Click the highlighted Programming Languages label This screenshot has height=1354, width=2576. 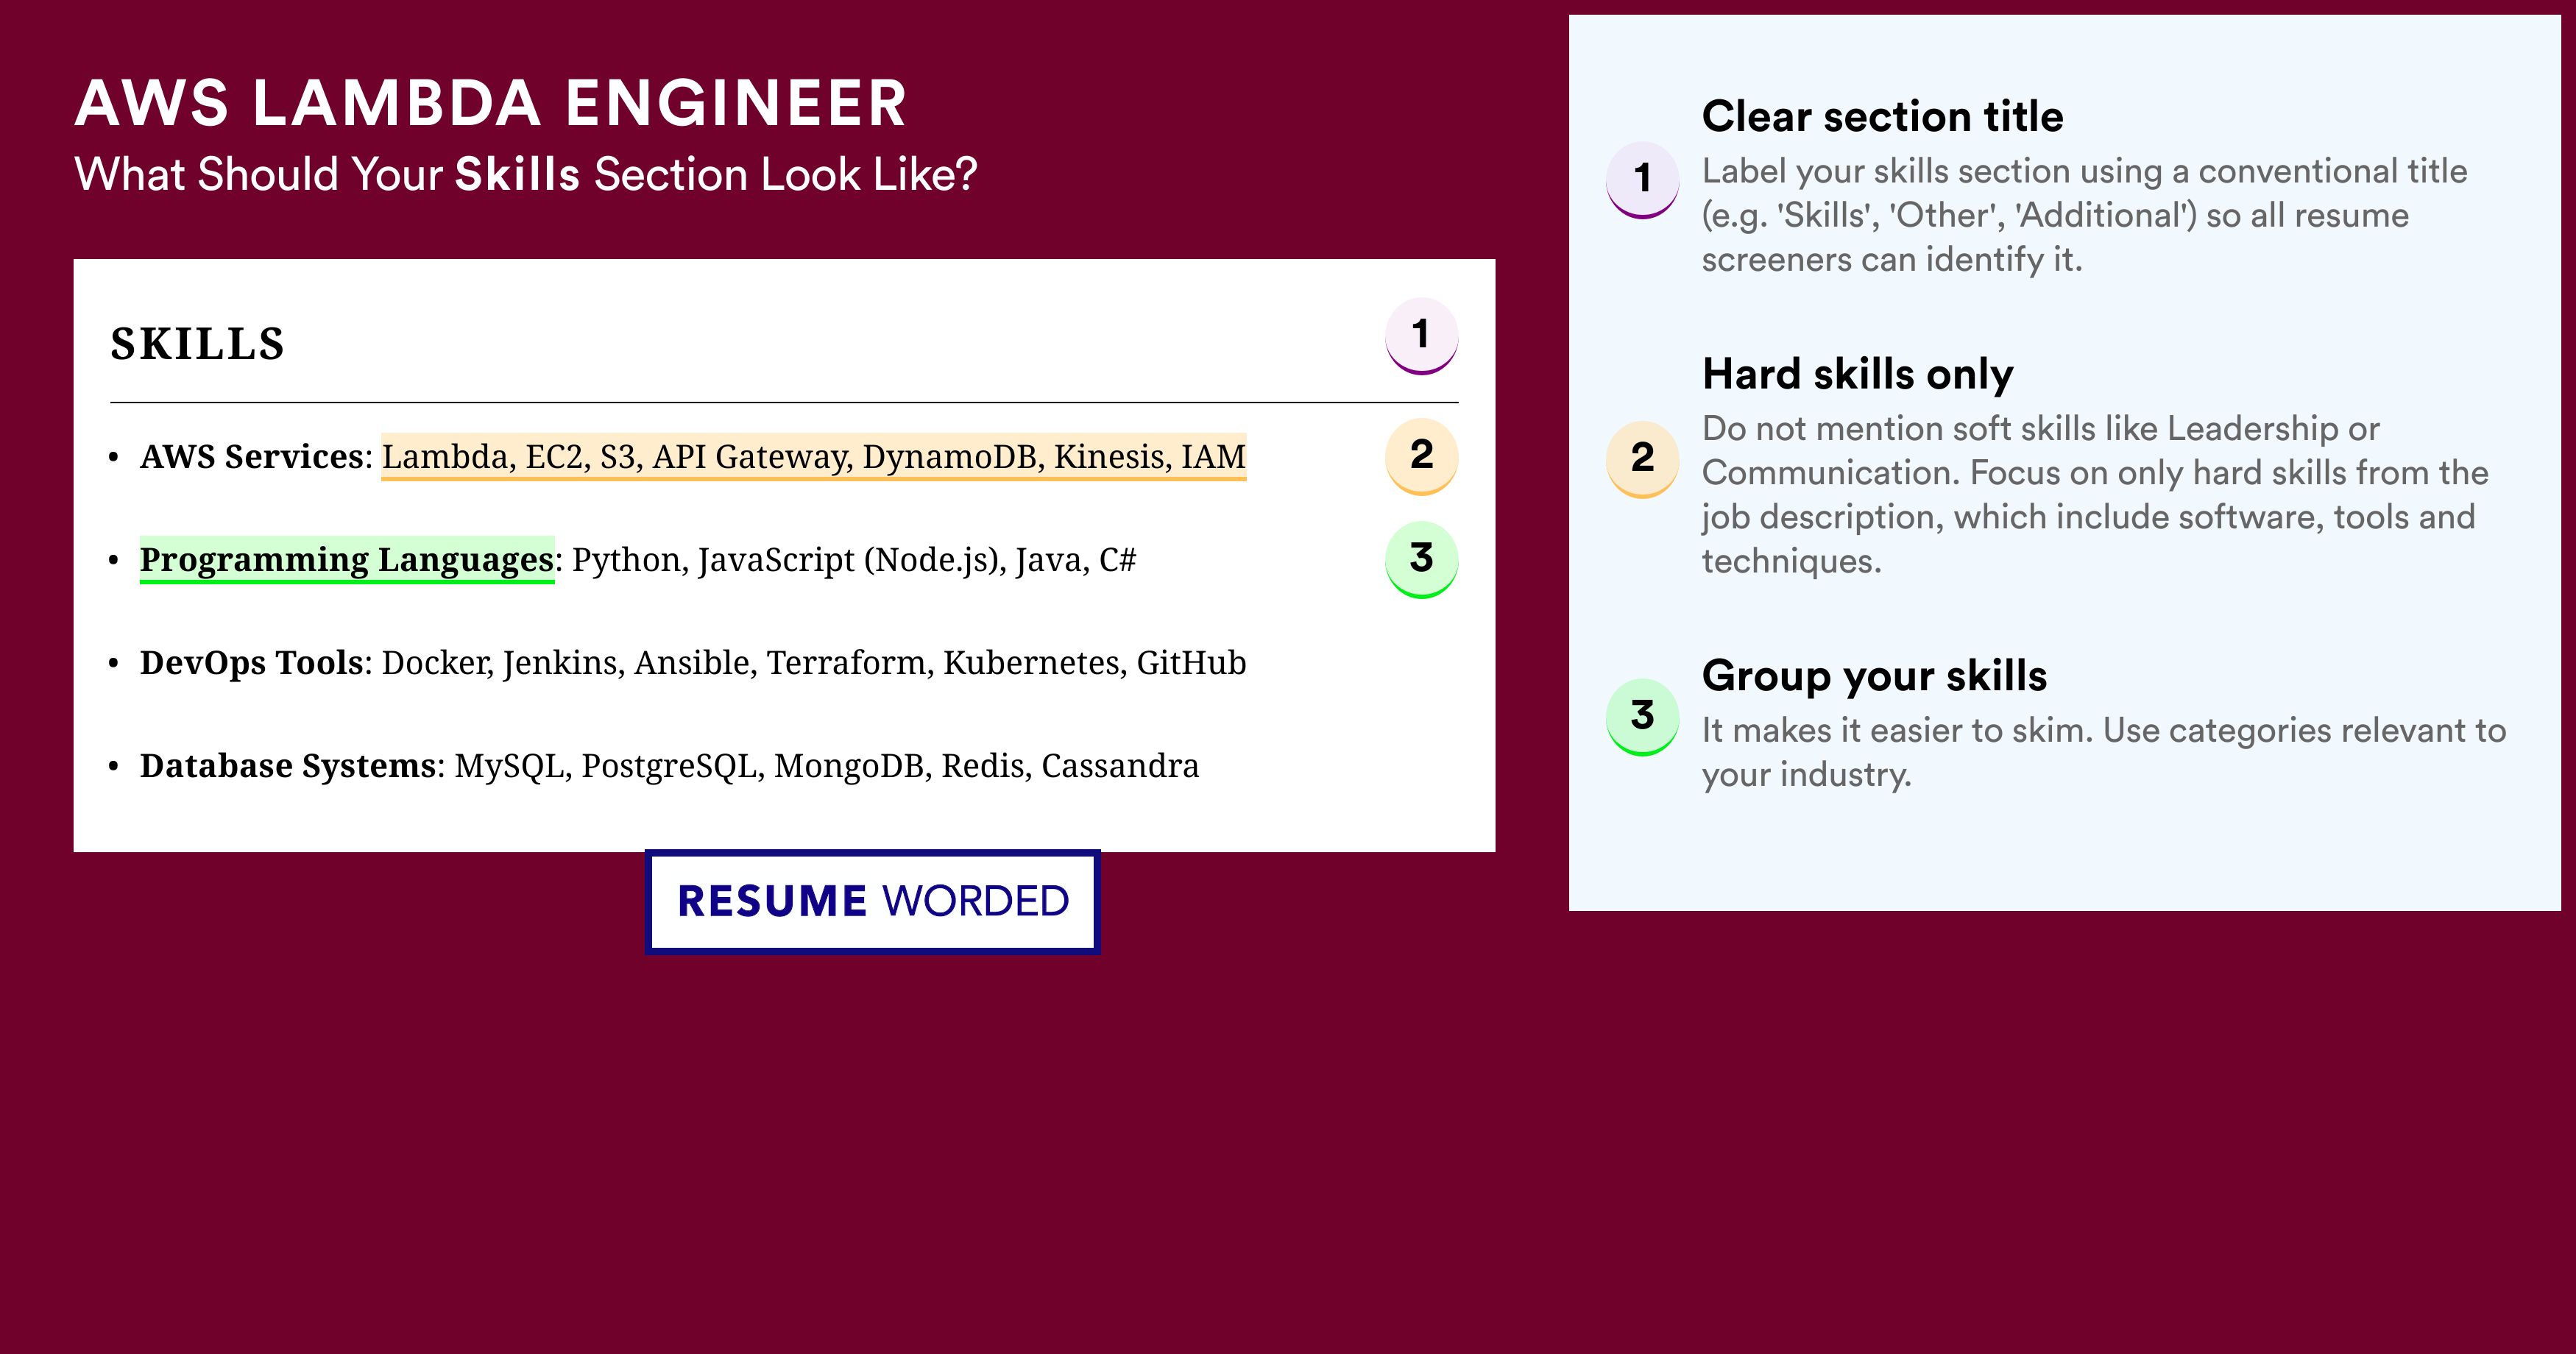[347, 560]
